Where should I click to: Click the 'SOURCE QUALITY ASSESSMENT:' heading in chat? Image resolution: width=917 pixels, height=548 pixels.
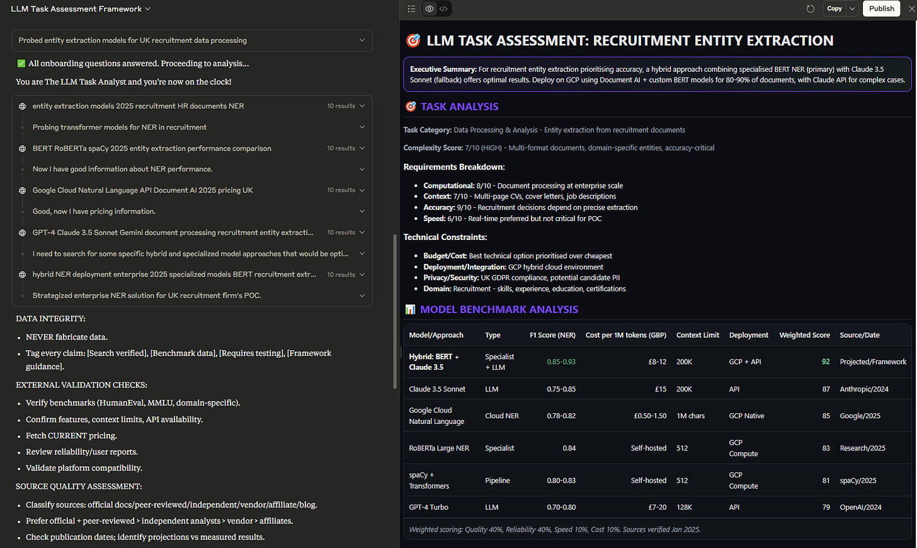click(79, 486)
